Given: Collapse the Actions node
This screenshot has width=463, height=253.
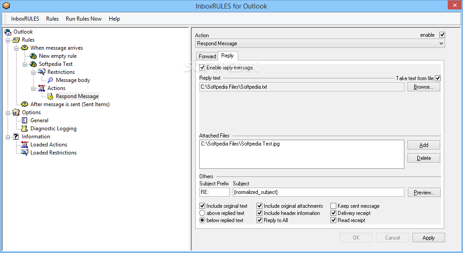Looking at the screenshot, I should click(34, 89).
